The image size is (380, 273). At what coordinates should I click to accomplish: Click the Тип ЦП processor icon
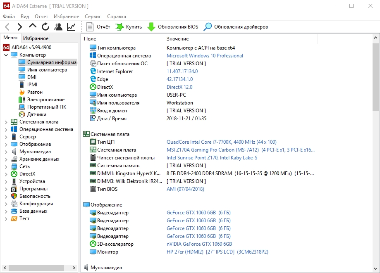tap(93, 142)
